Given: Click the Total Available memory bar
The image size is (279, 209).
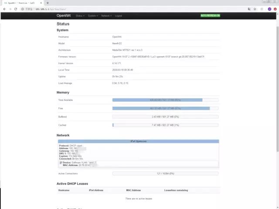Looking at the screenshot, I should (165, 100).
